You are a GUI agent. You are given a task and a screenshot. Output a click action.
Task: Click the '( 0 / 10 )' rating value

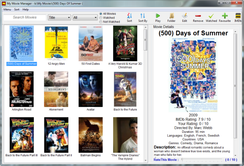click(x=231, y=160)
